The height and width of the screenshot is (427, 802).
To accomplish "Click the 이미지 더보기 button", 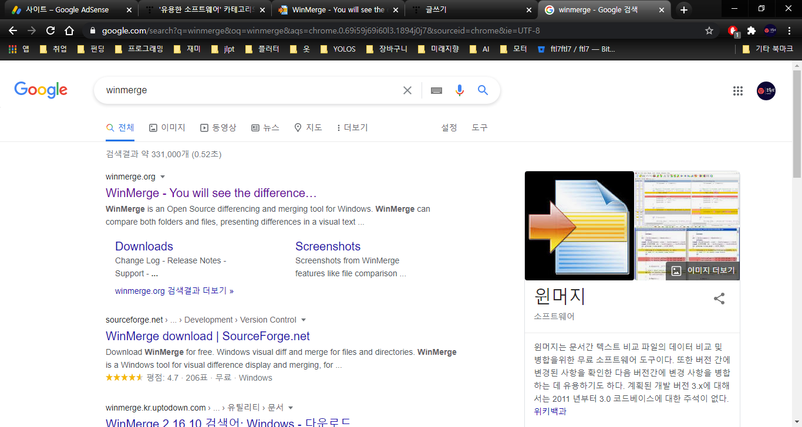I will 703,271.
